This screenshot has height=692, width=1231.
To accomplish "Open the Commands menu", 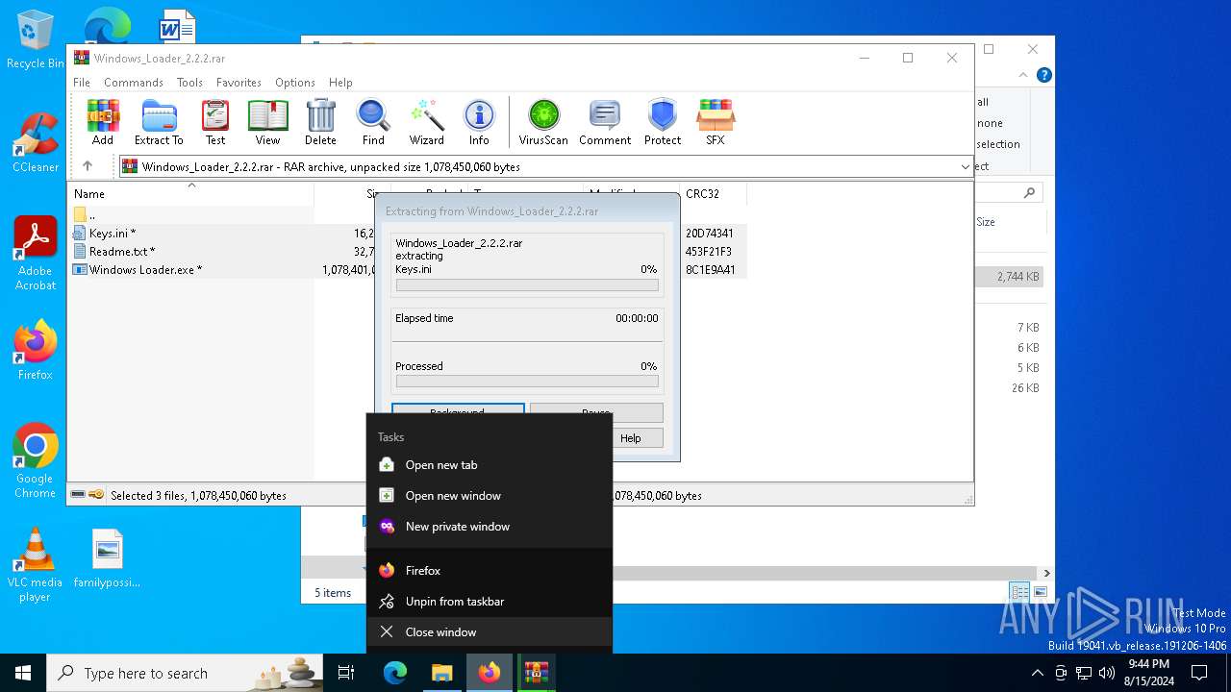I will [x=134, y=83].
